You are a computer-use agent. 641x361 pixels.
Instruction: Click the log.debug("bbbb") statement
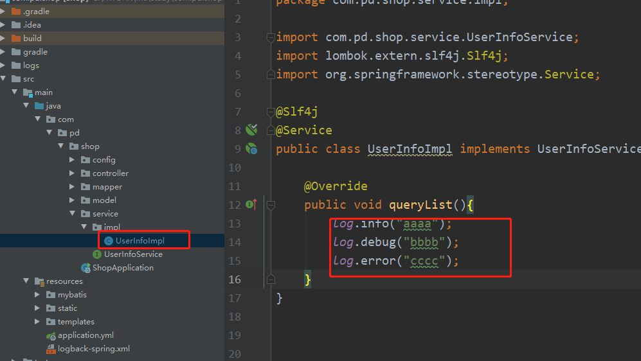[395, 242]
